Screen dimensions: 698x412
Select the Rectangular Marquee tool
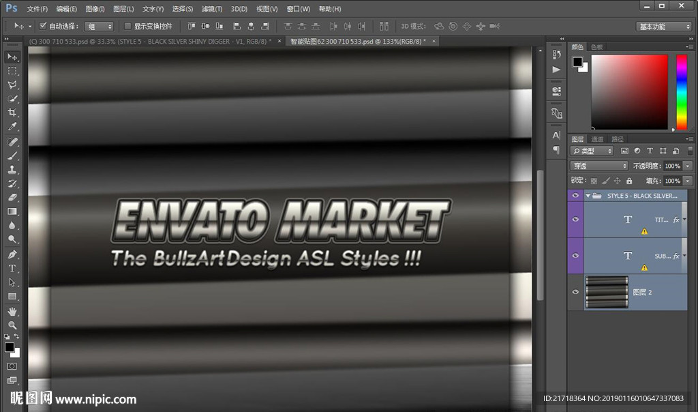click(12, 71)
